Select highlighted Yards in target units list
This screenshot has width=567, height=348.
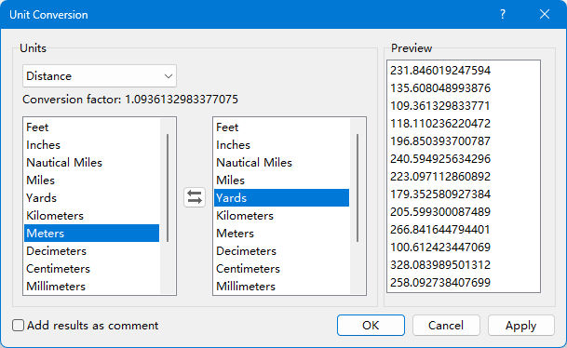(282, 197)
